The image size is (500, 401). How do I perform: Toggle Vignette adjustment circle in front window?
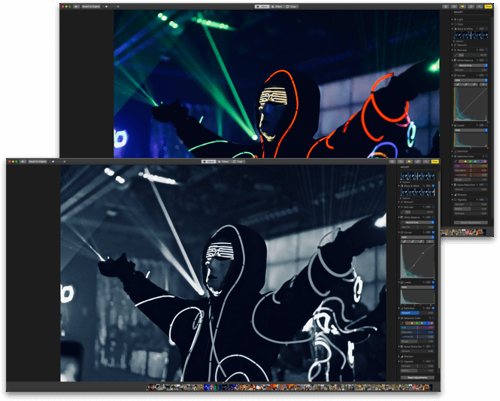coord(433,361)
